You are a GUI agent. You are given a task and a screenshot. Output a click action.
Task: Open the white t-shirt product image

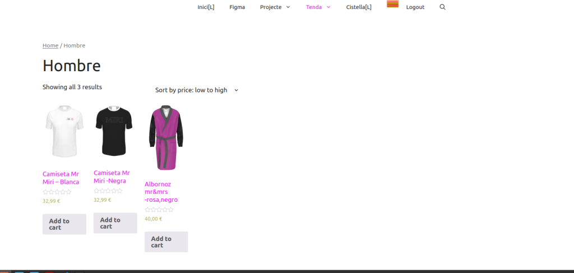64,132
